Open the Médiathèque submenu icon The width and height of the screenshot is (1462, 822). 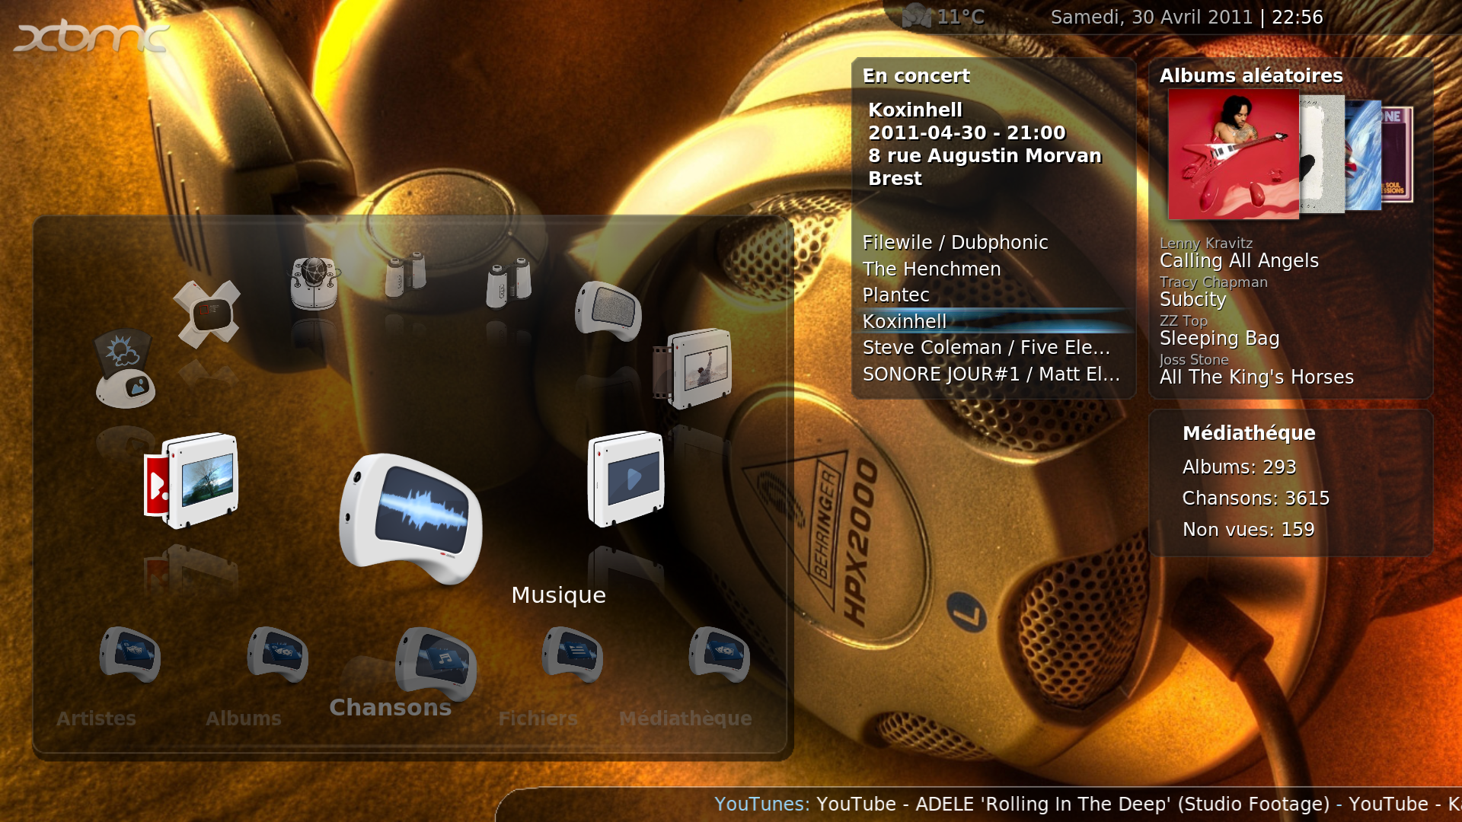(x=719, y=654)
